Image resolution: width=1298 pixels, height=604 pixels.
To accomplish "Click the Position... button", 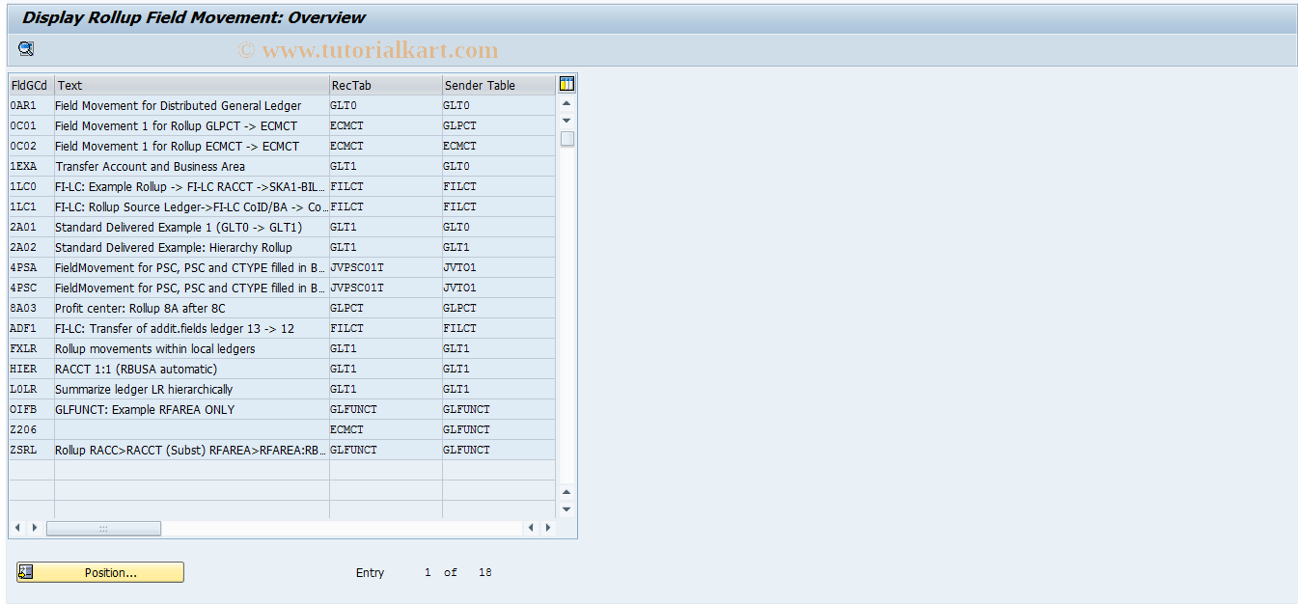I will tap(100, 572).
